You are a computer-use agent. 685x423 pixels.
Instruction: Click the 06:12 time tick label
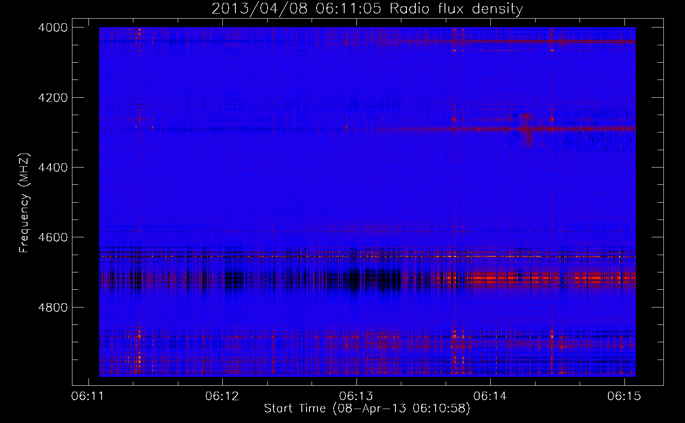tap(222, 396)
